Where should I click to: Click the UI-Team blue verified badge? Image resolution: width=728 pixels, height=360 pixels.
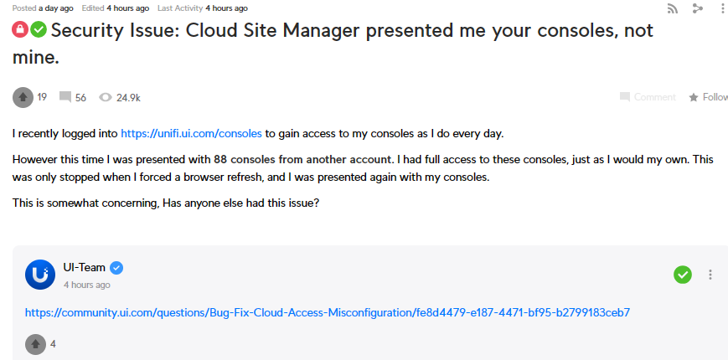(x=117, y=268)
